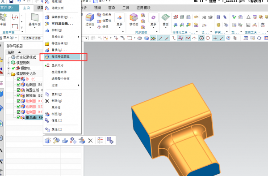The height and width of the screenshot is (176, 268).
Task: Click the sketch (草图) icon in ribbon
Action: [x=3, y=17]
